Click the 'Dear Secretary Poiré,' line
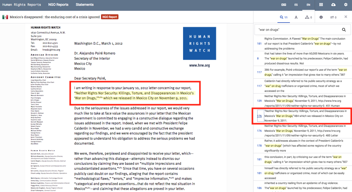Image resolution: width=352 pixels, height=192 pixels. 90,78
